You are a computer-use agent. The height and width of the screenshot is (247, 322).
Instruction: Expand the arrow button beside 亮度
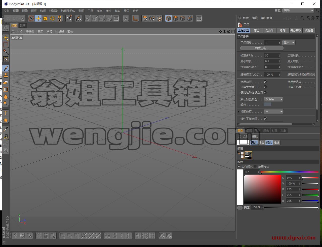click(x=240, y=208)
